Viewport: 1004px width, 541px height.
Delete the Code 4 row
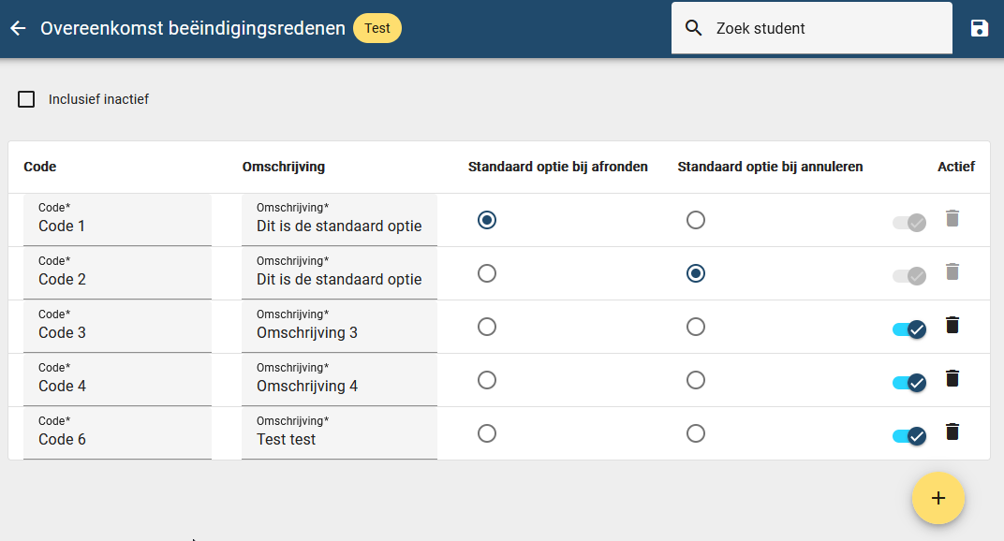coord(952,378)
